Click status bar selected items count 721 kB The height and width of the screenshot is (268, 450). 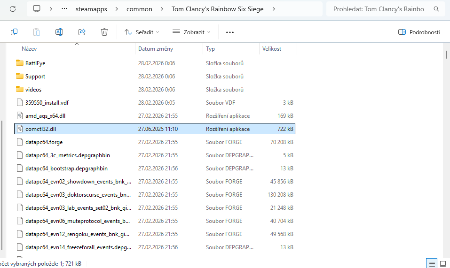[x=41, y=264]
